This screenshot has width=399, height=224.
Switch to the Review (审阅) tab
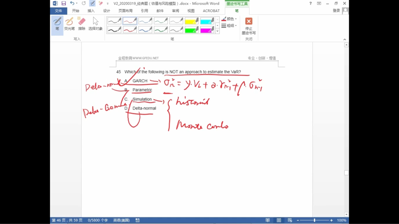pyautogui.click(x=175, y=10)
